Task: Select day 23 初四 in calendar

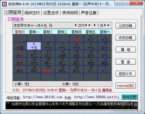Action: tap(91, 61)
